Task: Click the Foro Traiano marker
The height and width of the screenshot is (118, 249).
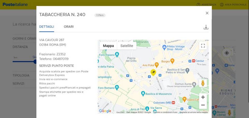Action: coord(117,54)
